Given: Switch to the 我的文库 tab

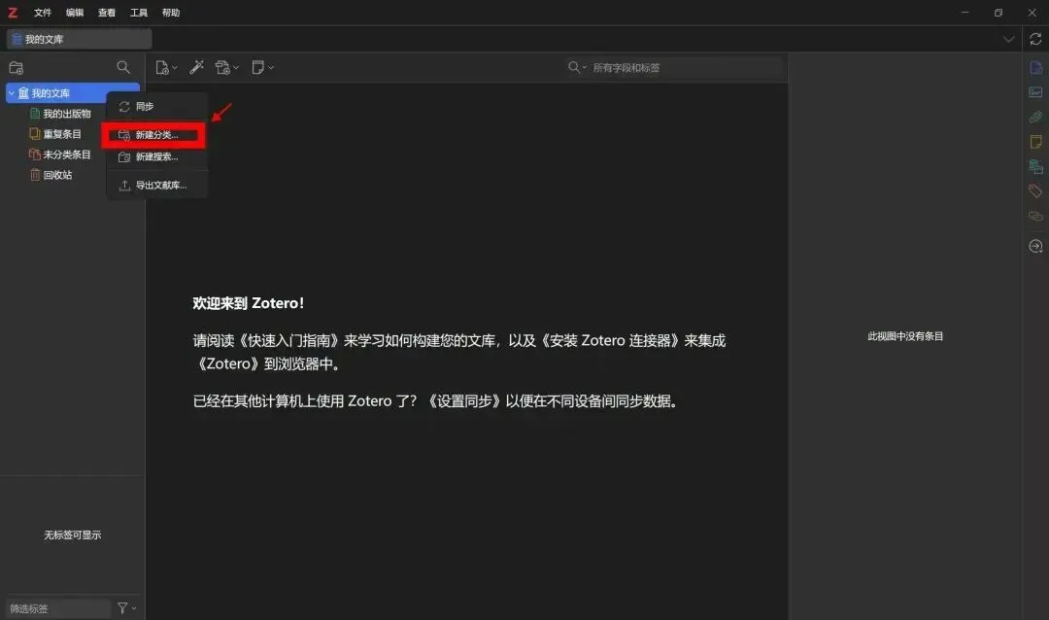Looking at the screenshot, I should (79, 39).
